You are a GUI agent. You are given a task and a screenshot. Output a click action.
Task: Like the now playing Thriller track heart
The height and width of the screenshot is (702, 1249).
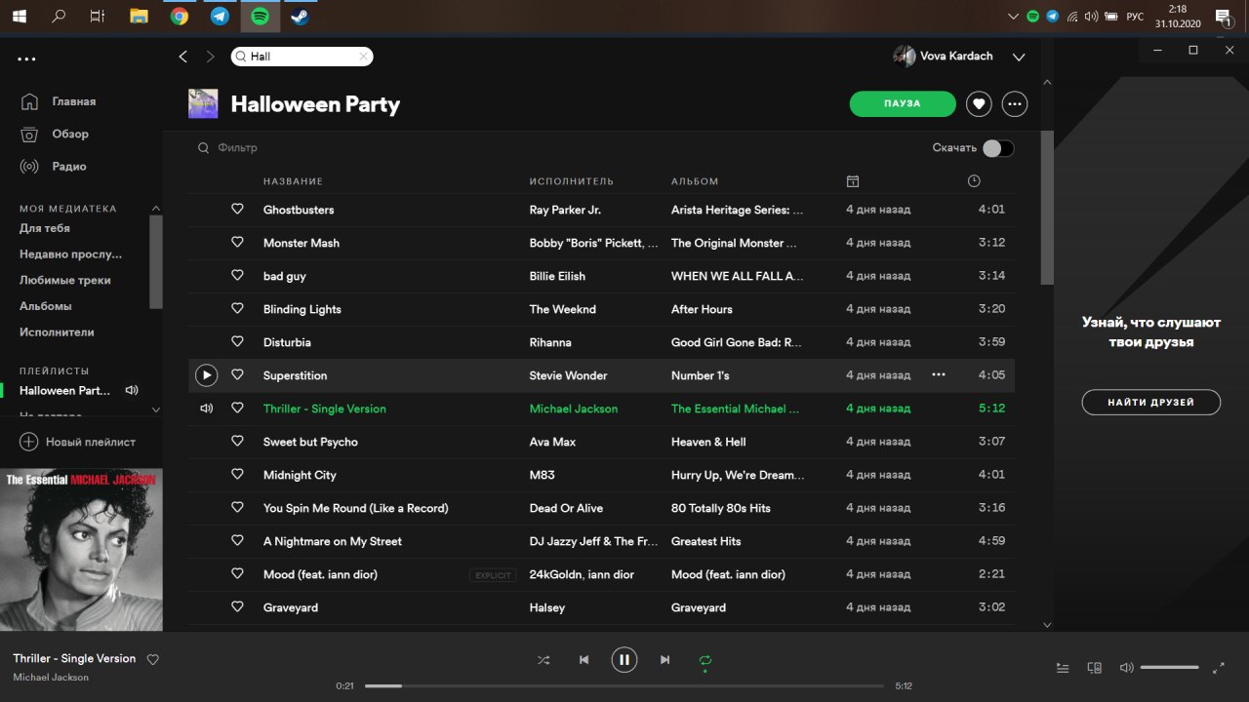coord(153,660)
